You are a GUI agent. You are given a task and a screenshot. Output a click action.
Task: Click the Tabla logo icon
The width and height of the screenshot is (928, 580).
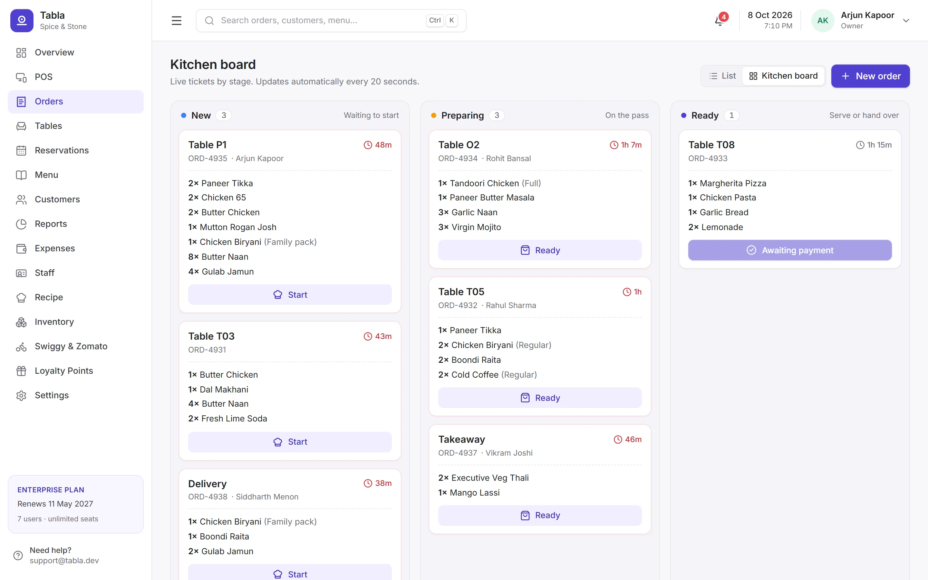[22, 20]
